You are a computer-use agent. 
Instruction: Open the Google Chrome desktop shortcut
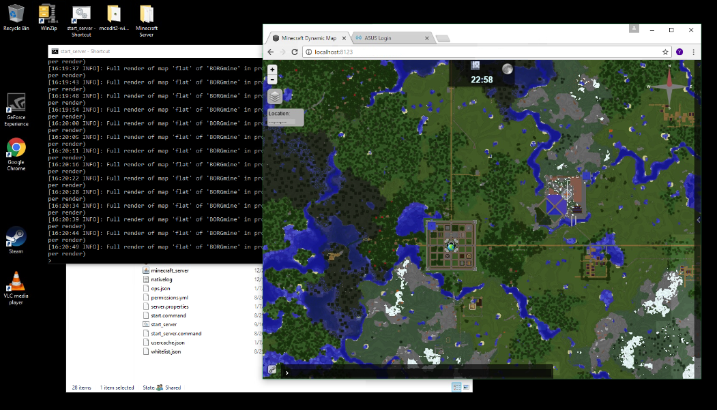click(16, 155)
